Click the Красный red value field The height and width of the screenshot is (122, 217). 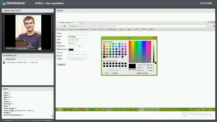pyautogui.click(x=154, y=65)
